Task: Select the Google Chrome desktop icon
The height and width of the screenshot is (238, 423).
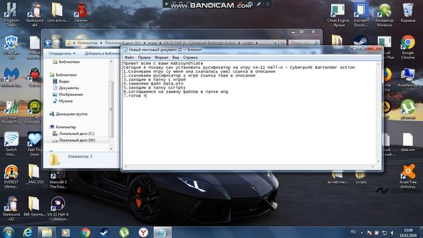Action: 408,47
